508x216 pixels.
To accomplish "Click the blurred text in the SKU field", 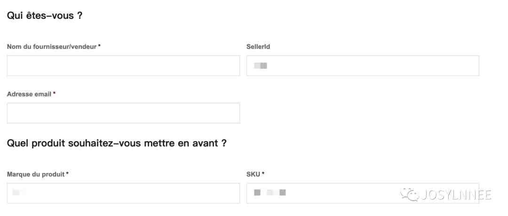I will pyautogui.click(x=270, y=193).
